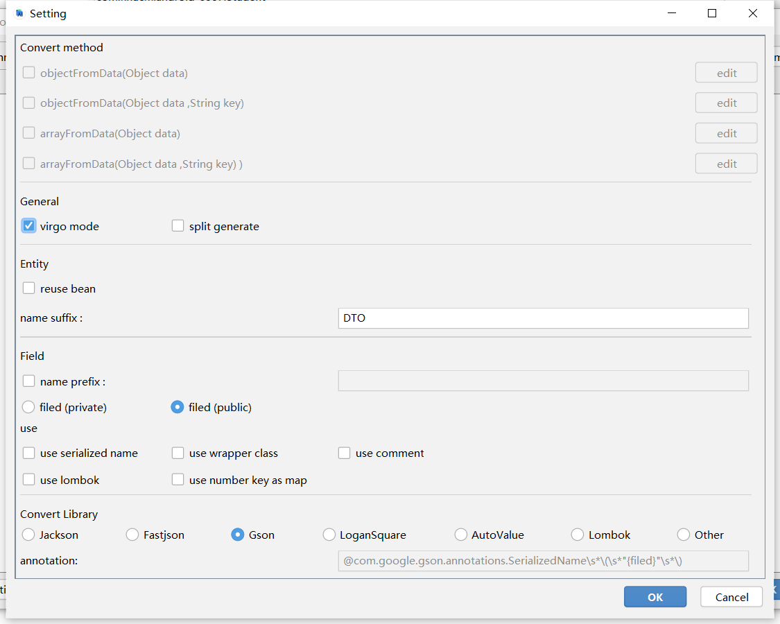Click the name prefix text field
This screenshot has height=624, width=780.
click(x=543, y=381)
